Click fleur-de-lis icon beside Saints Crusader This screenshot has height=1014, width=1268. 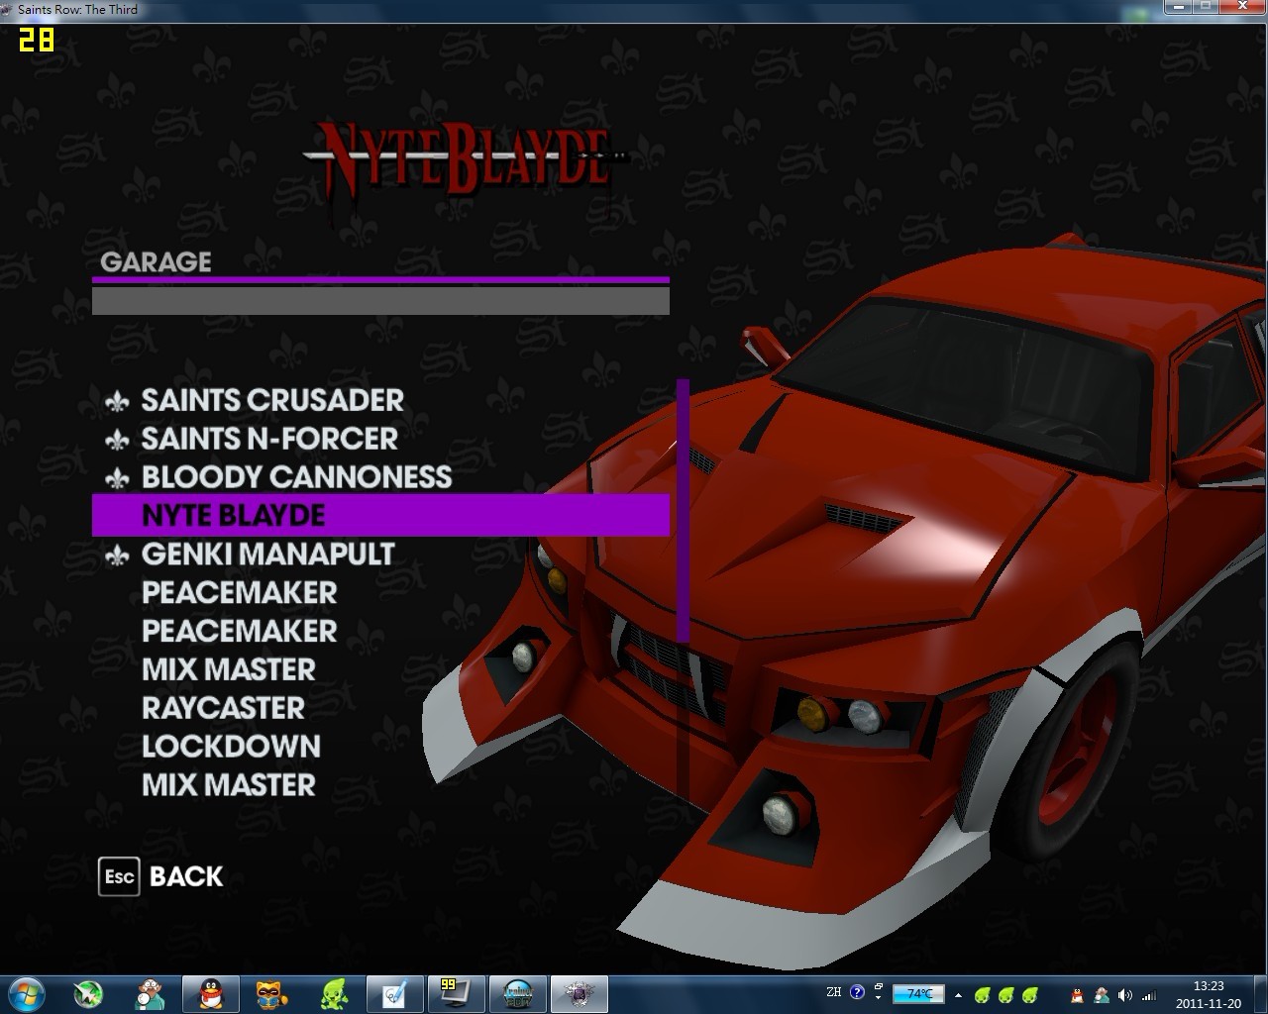coord(117,401)
